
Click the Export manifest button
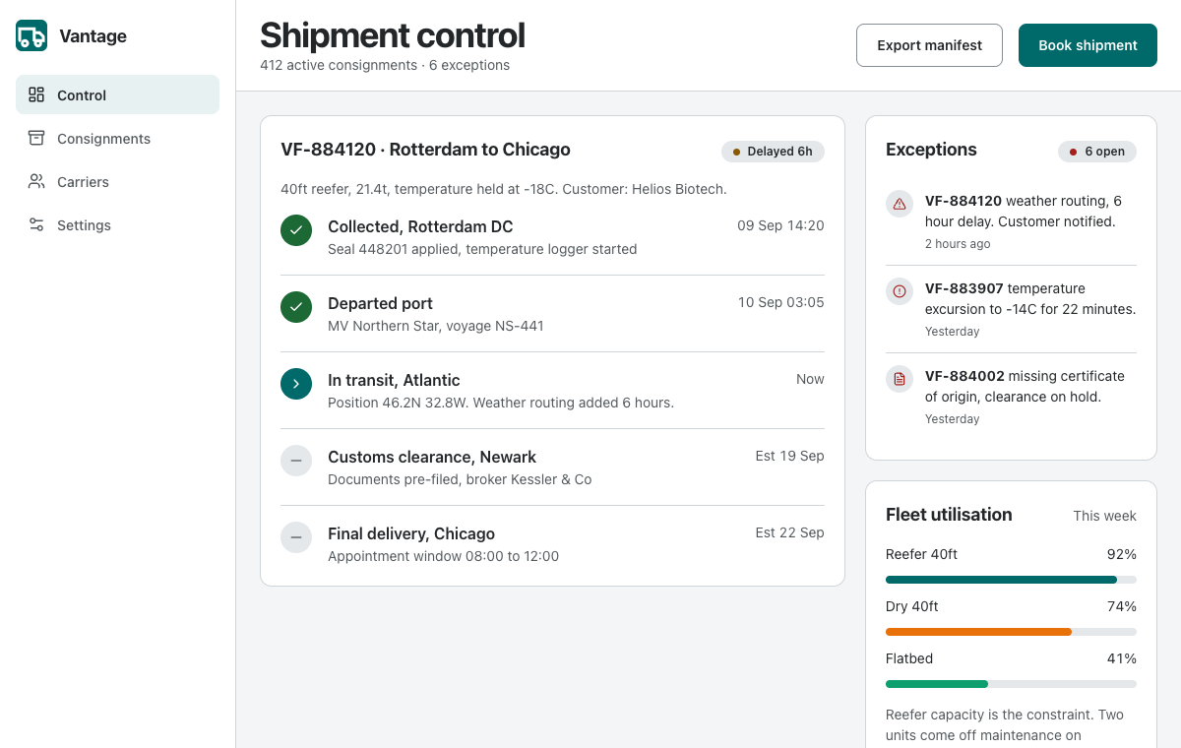coord(929,45)
